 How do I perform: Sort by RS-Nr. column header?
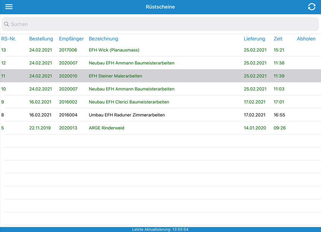click(x=9, y=39)
